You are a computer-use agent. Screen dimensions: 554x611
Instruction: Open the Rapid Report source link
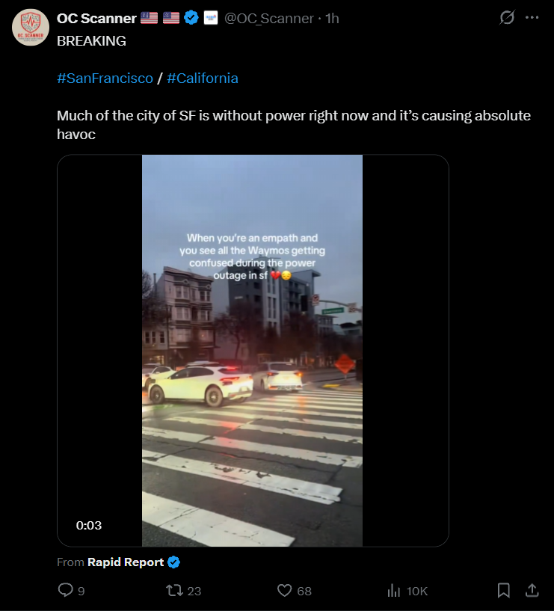click(126, 562)
